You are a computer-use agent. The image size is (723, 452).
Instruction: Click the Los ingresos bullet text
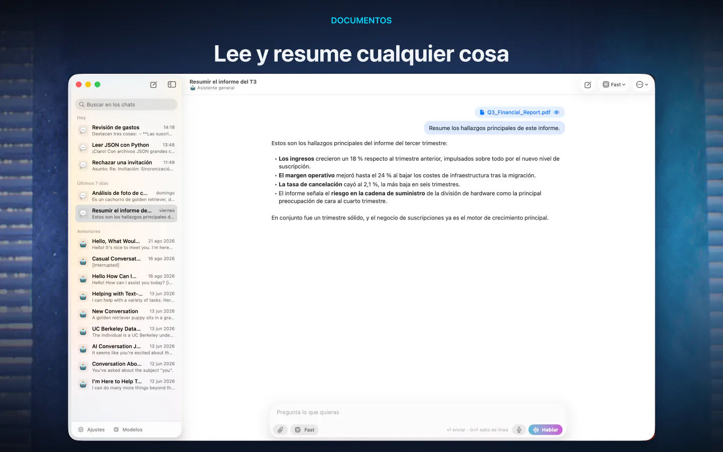[x=419, y=162]
